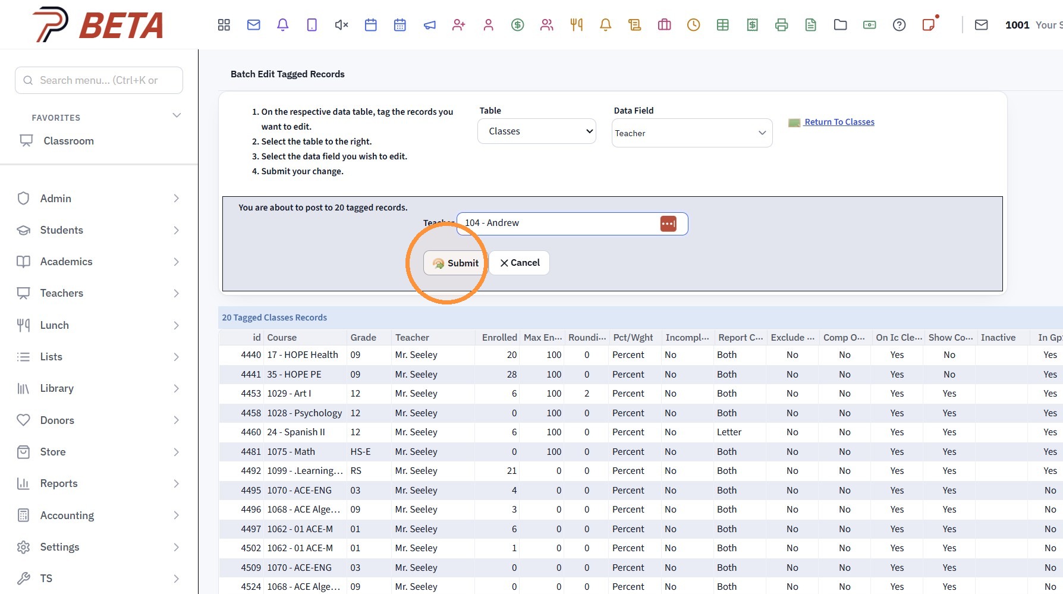This screenshot has width=1063, height=594.
Task: Open the mail envelope icon in toolbar
Action: click(254, 25)
